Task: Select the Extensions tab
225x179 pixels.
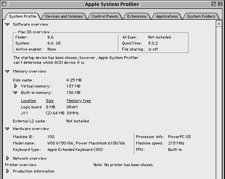Action: click(137, 16)
